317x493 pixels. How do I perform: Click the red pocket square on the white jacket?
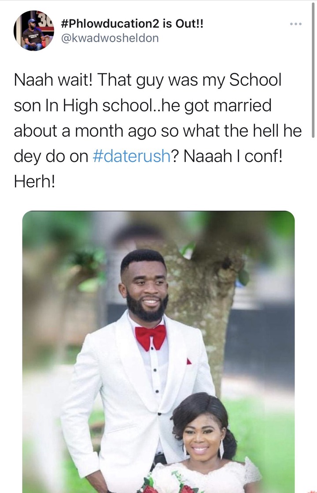click(x=189, y=361)
